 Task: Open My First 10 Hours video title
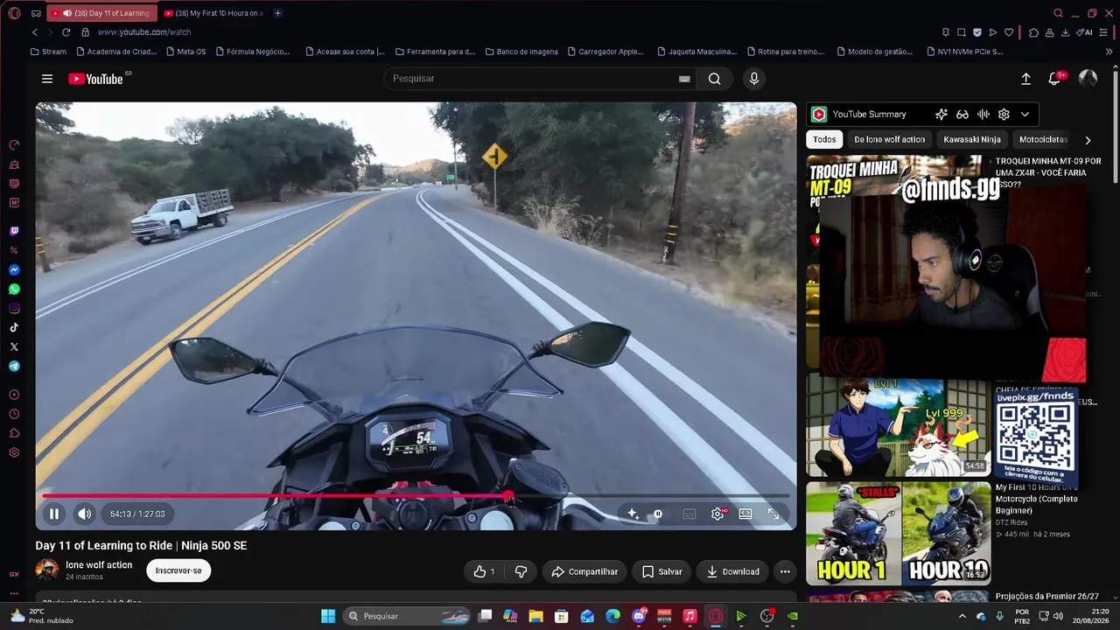(x=1036, y=499)
